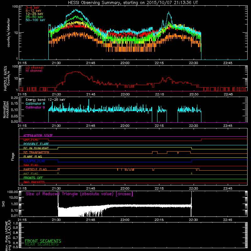Click the green 25-50 keV legend entry
Screen dimensions: 251x251
(35, 17)
